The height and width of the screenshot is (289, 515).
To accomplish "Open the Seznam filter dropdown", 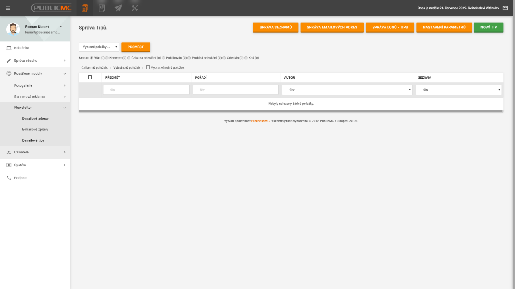I will click(459, 90).
